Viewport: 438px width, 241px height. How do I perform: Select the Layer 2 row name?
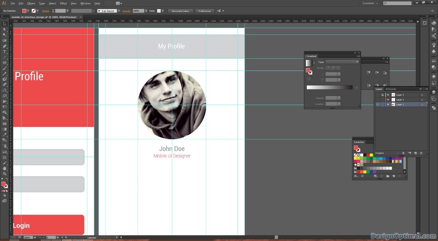click(x=400, y=100)
